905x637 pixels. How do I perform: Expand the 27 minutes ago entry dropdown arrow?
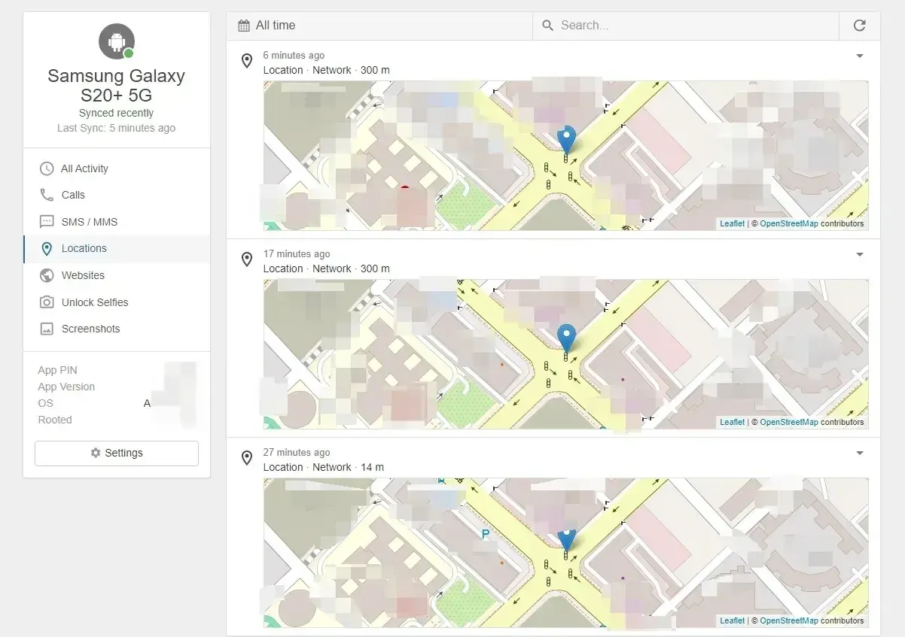click(860, 453)
